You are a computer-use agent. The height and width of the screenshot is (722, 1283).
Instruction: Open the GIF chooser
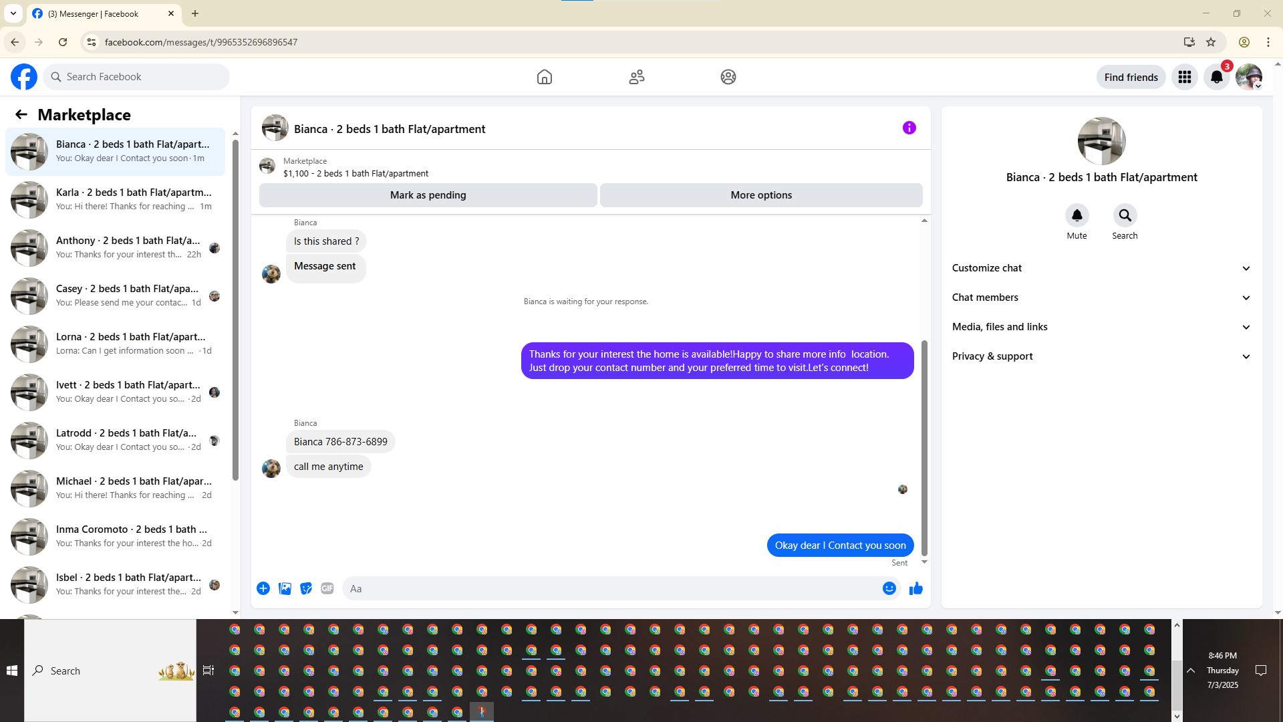tap(327, 588)
